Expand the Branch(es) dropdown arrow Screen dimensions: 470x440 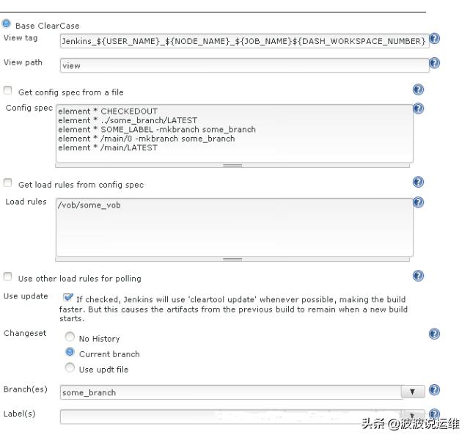point(412,392)
